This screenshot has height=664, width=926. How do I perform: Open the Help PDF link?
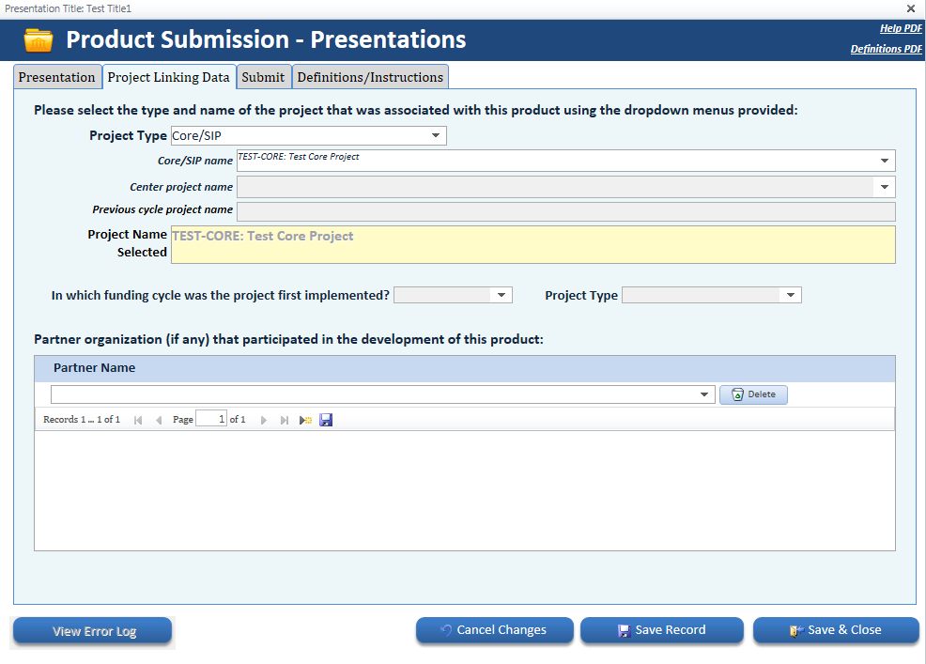[x=901, y=28]
